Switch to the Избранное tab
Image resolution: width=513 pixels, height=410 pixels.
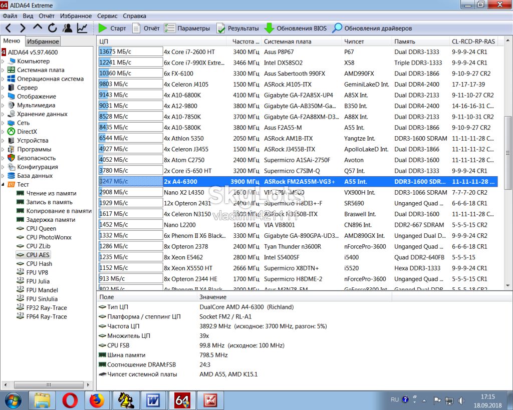[43, 42]
